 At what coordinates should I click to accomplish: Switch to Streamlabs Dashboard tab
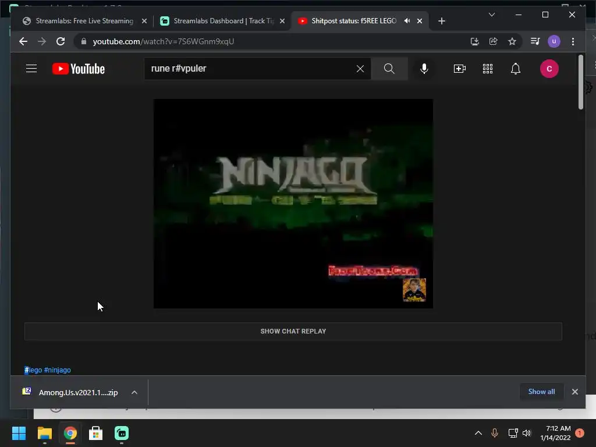point(223,21)
